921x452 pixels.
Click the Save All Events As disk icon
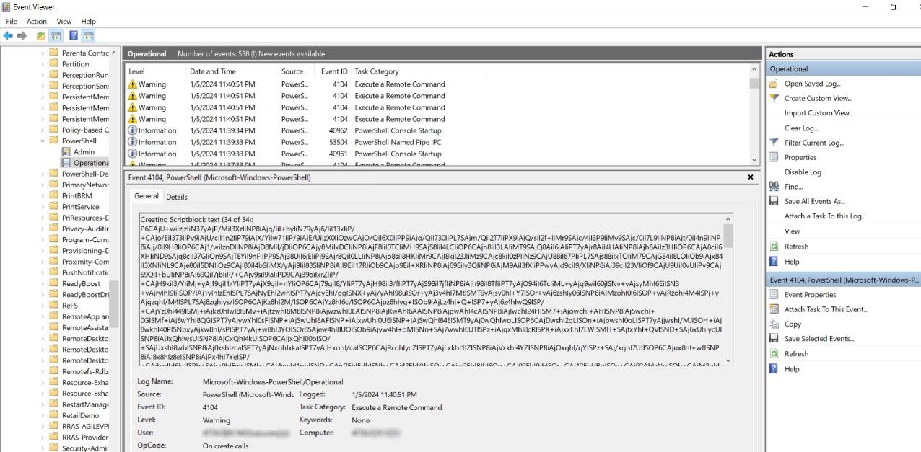[x=774, y=202]
